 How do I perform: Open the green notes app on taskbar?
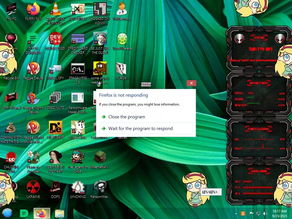[24, 213]
